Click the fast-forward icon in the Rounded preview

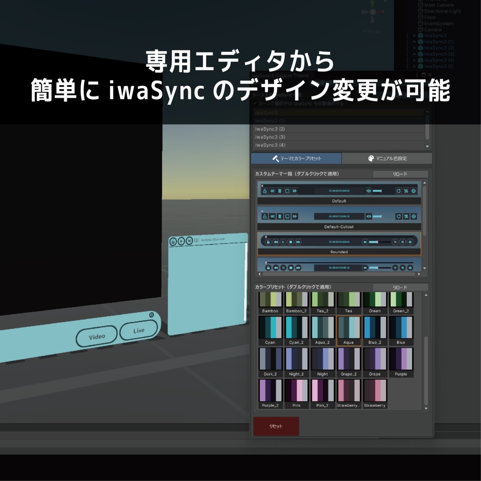[298, 242]
